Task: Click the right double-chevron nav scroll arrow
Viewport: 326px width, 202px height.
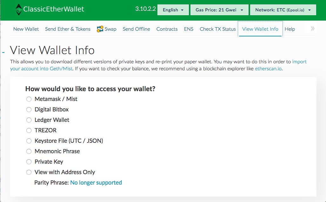Action: [x=312, y=28]
